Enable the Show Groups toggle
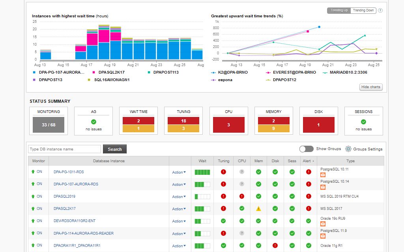The height and width of the screenshot is (252, 404). coord(307,149)
